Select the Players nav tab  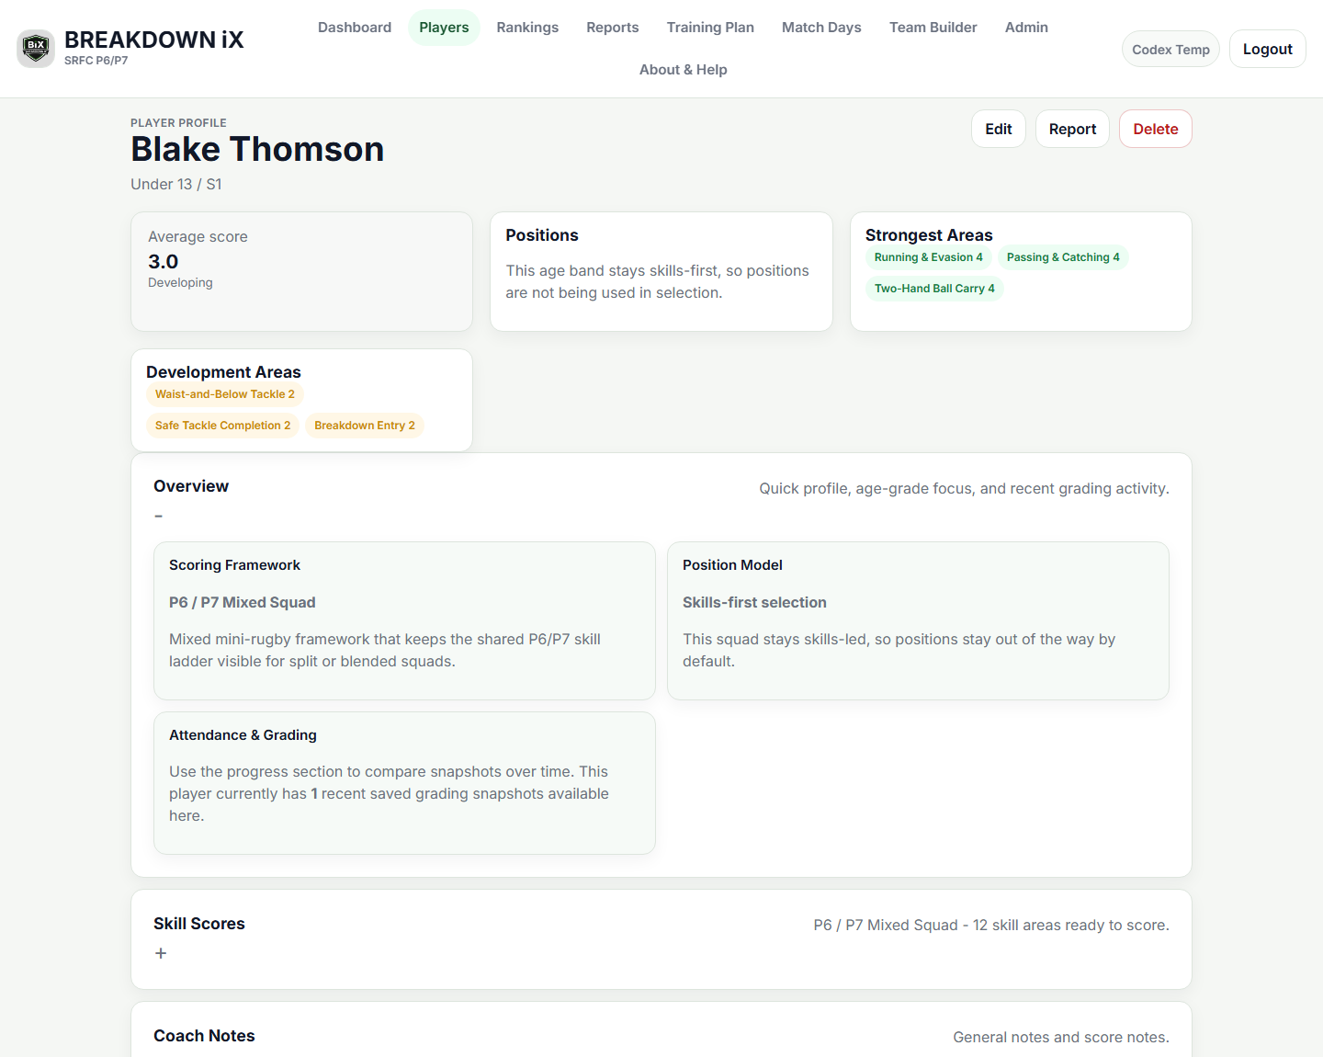444,28
